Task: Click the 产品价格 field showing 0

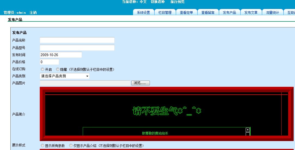Action: click(49, 62)
